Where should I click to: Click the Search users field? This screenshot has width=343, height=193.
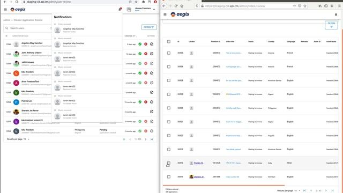tap(27, 28)
